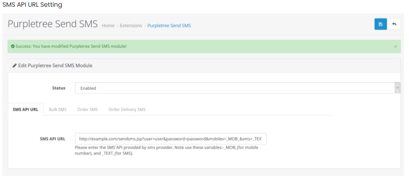This screenshot has width=409, height=176.
Task: Click the green success checkmark icon
Action: tap(13, 46)
